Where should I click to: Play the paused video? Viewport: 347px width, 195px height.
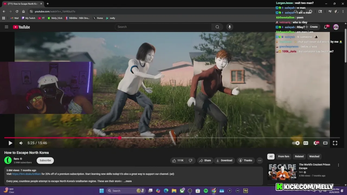(x=10, y=143)
